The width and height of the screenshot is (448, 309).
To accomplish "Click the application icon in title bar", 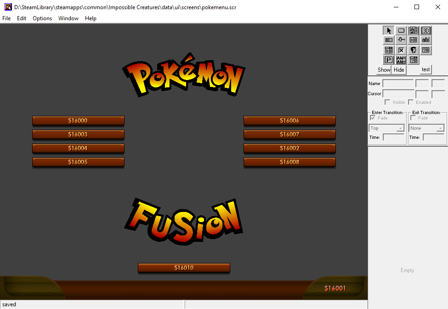I will click(8, 7).
